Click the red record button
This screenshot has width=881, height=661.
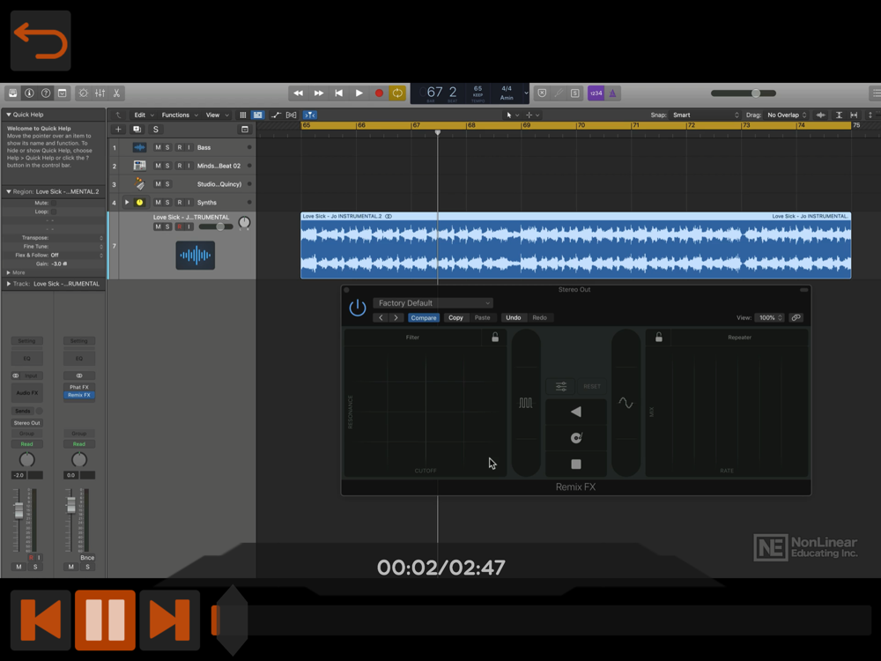pos(379,93)
